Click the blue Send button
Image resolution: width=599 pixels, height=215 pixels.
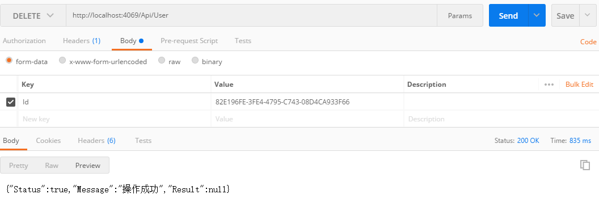508,15
